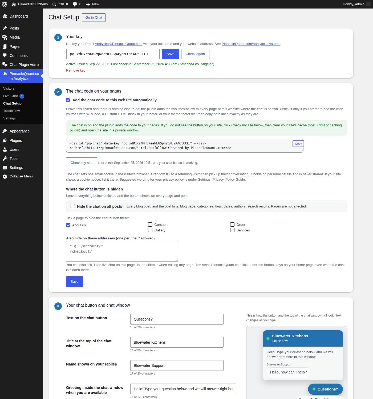
Task: Untick Add the chat code automatically
Action: pyautogui.click(x=68, y=100)
